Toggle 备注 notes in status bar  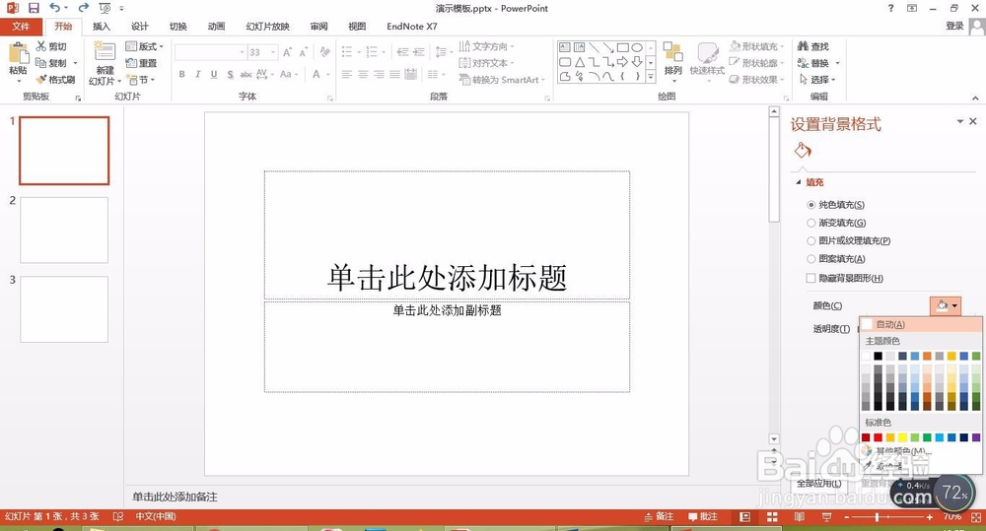coord(659,516)
